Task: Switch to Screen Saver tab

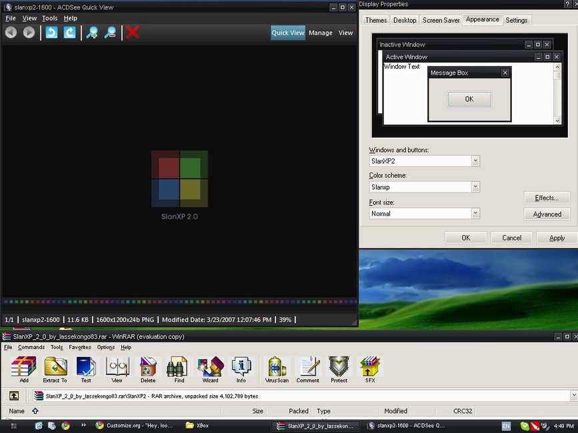Action: pos(441,20)
